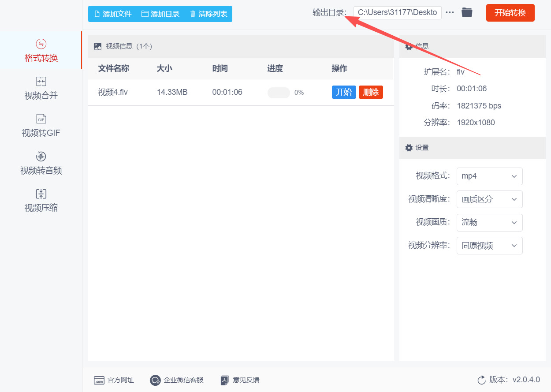
Task: Select the 视频转音频 audio icon
Action: click(x=41, y=157)
